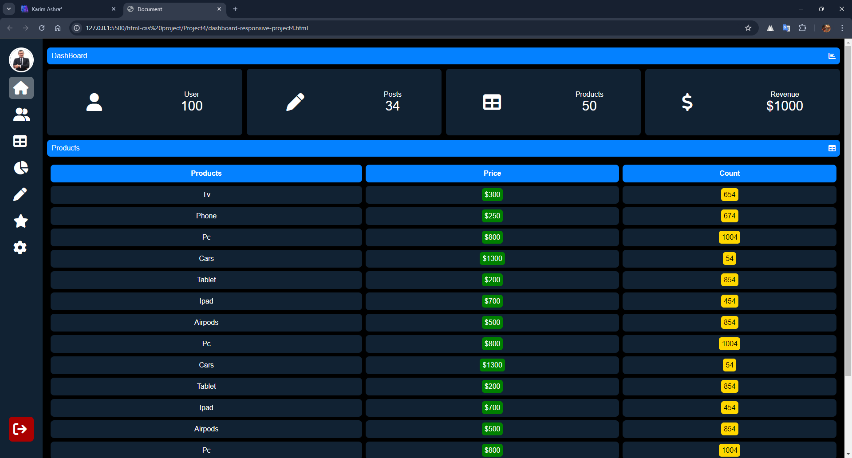Click the Home icon in sidebar
The image size is (852, 458).
tap(21, 88)
